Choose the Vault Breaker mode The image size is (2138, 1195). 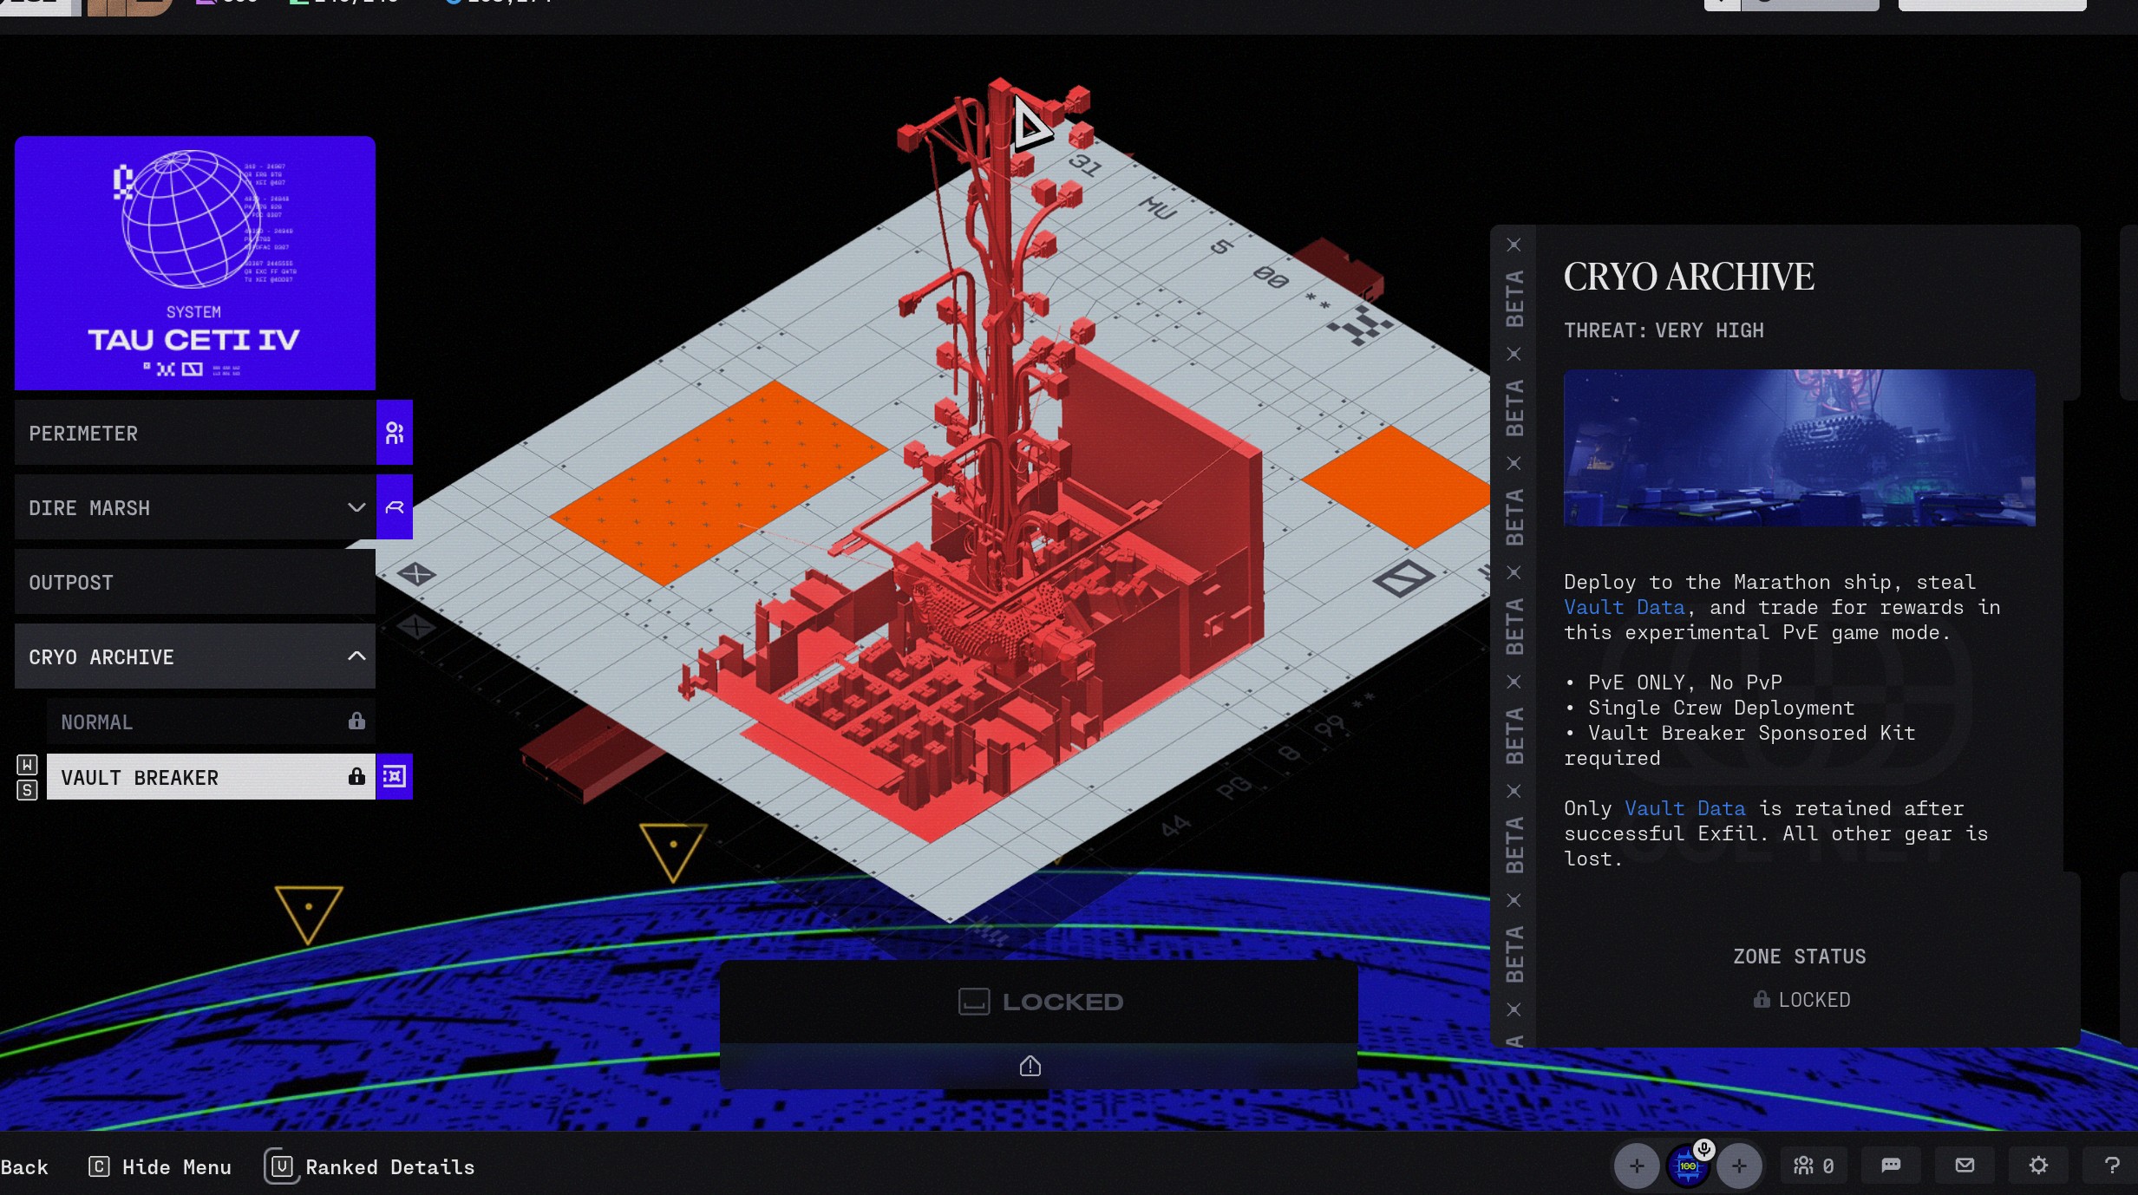click(x=211, y=776)
